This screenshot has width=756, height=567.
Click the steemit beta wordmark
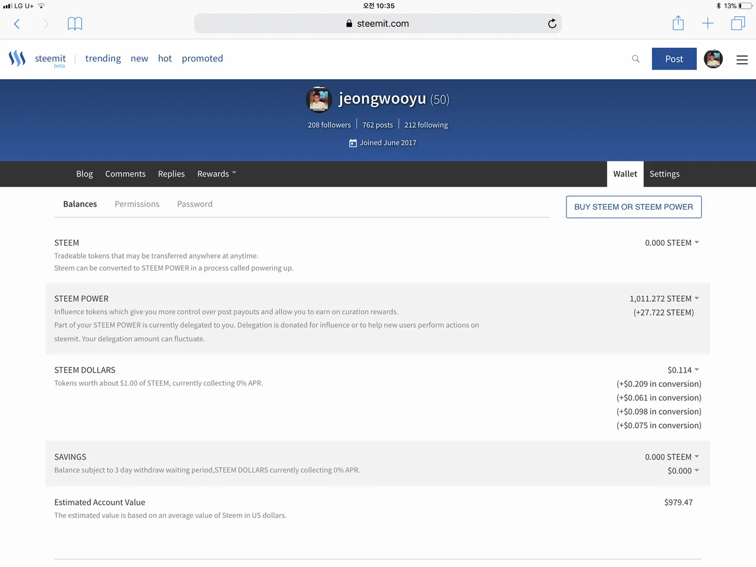(50, 60)
